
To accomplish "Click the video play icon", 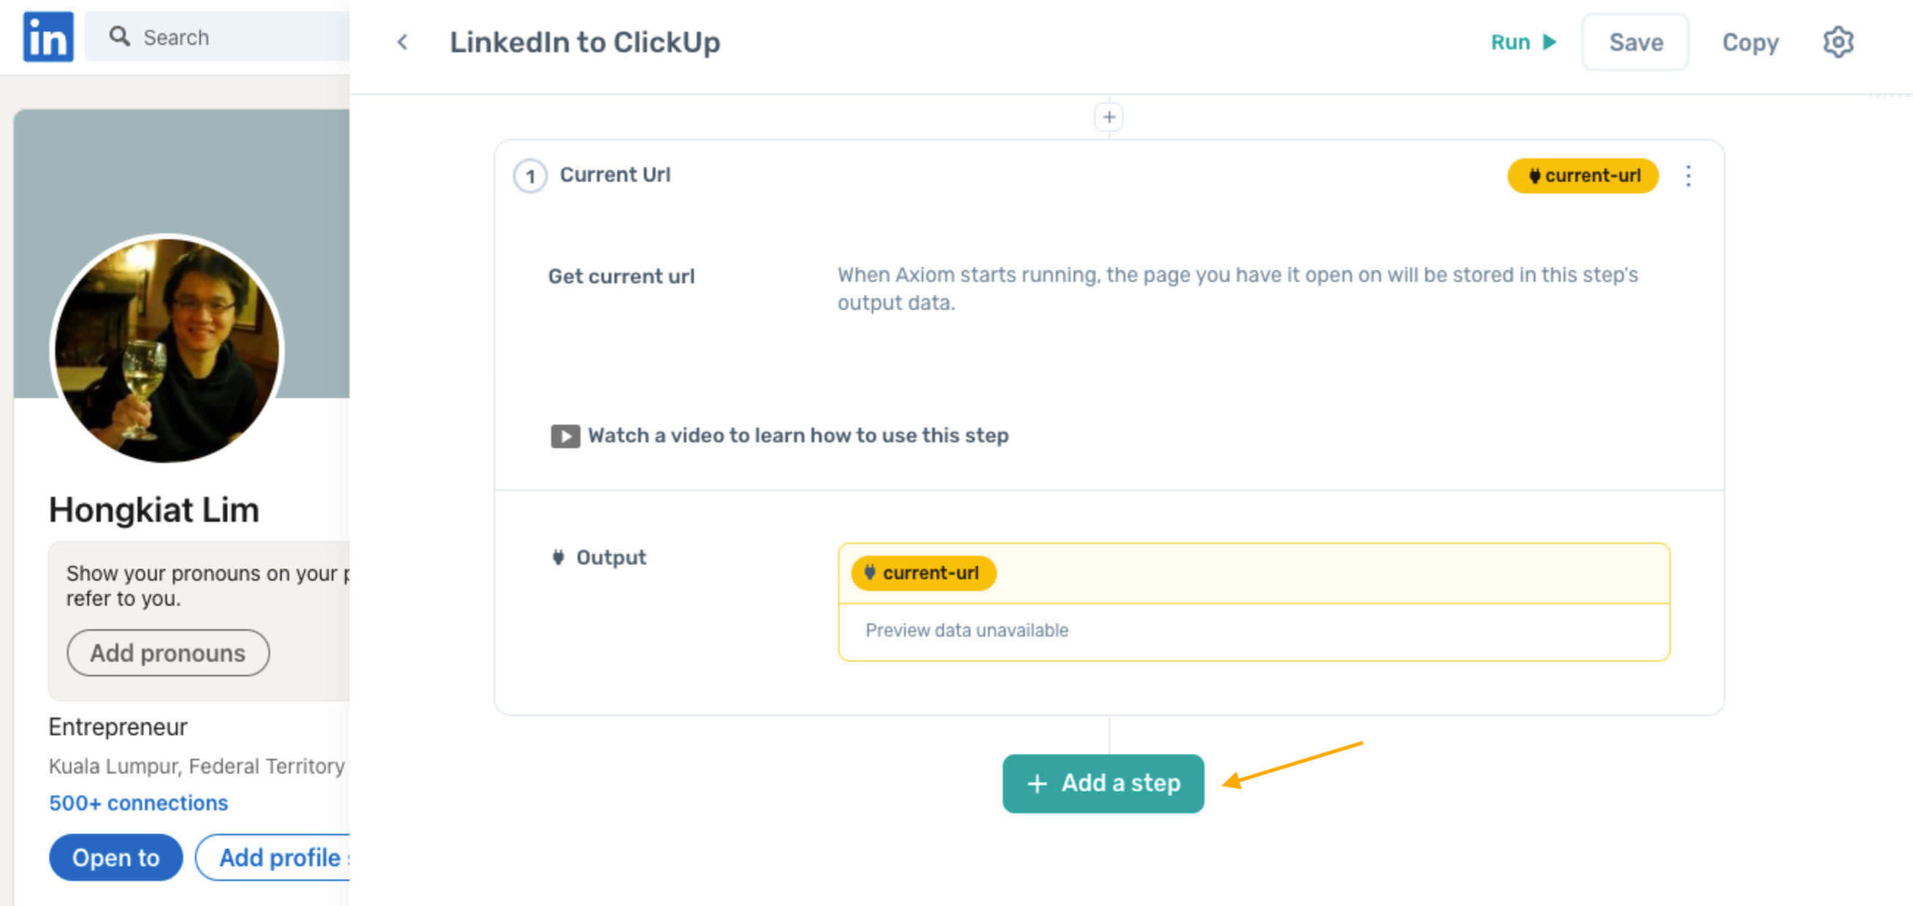I will pos(565,436).
